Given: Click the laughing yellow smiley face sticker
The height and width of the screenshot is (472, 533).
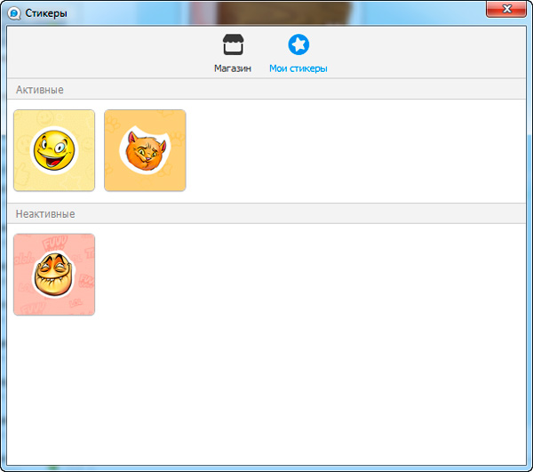Looking at the screenshot, I should click(53, 151).
